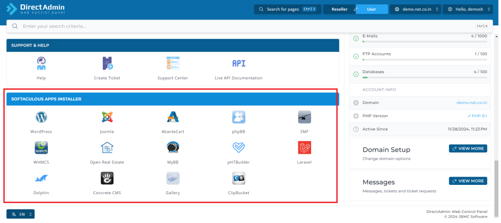
Task: Select the AbanteCart app icon
Action: (x=173, y=117)
